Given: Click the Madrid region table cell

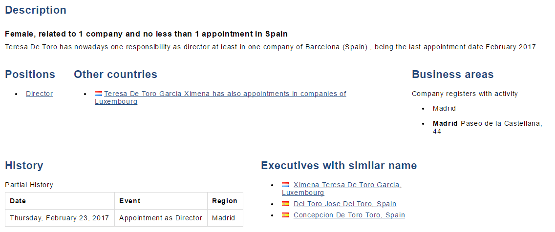Looking at the screenshot, I should 225,218.
